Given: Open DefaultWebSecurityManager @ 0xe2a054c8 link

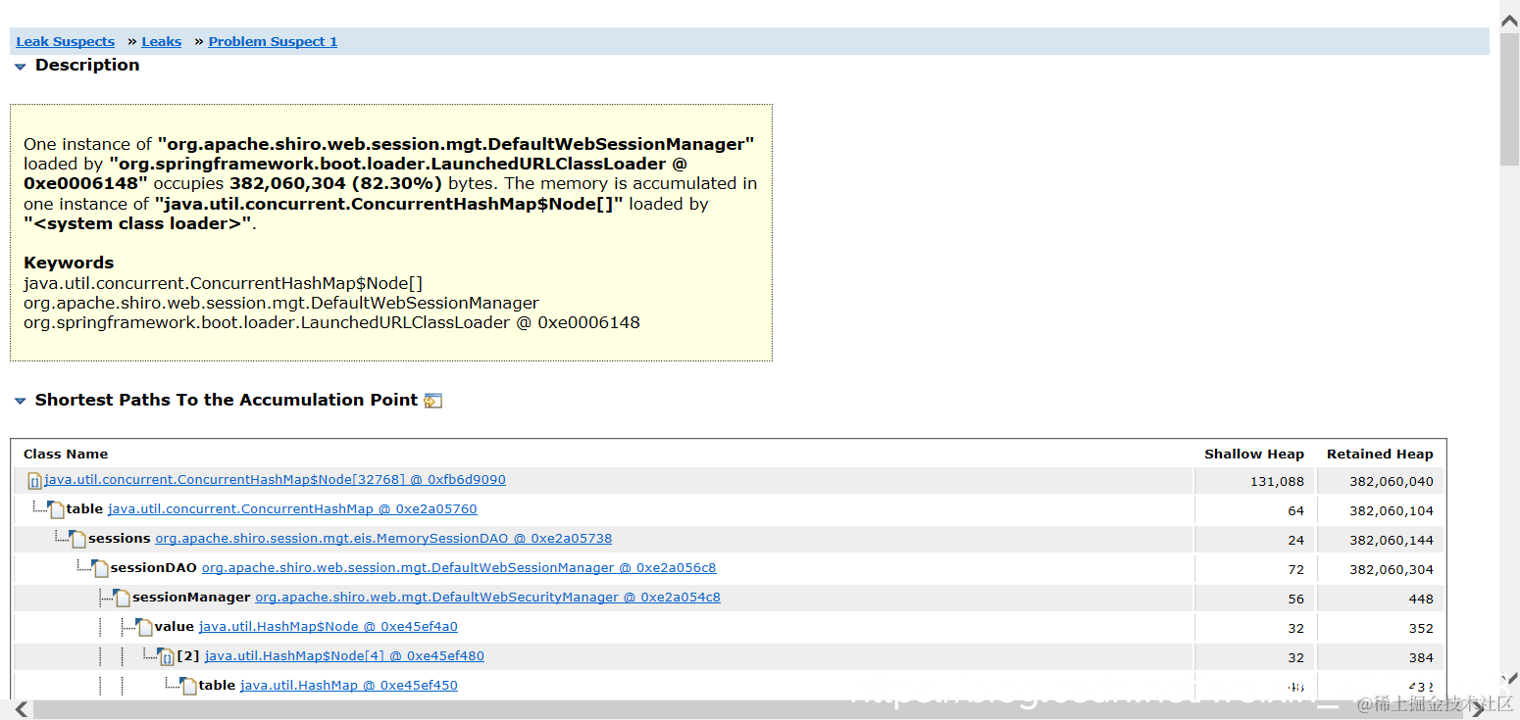Looking at the screenshot, I should [x=487, y=598].
